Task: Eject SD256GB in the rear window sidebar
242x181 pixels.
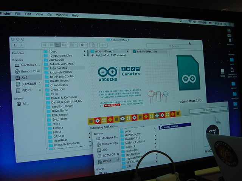Action: pyautogui.click(x=118, y=154)
